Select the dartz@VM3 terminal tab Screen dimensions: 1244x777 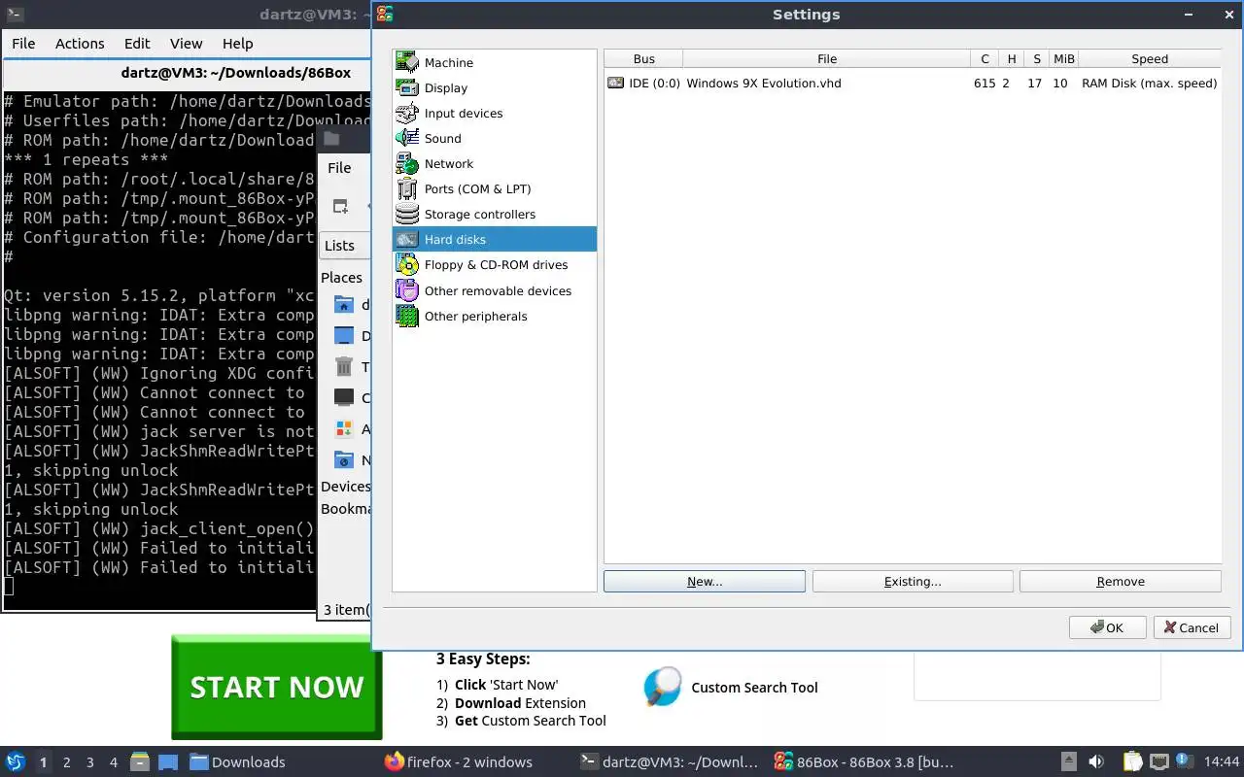(x=189, y=72)
